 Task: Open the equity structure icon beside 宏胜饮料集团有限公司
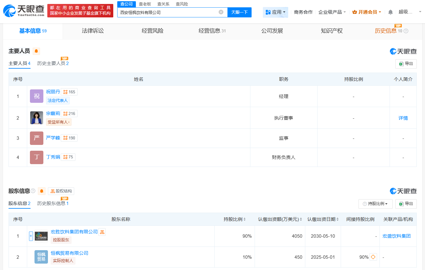point(102,232)
